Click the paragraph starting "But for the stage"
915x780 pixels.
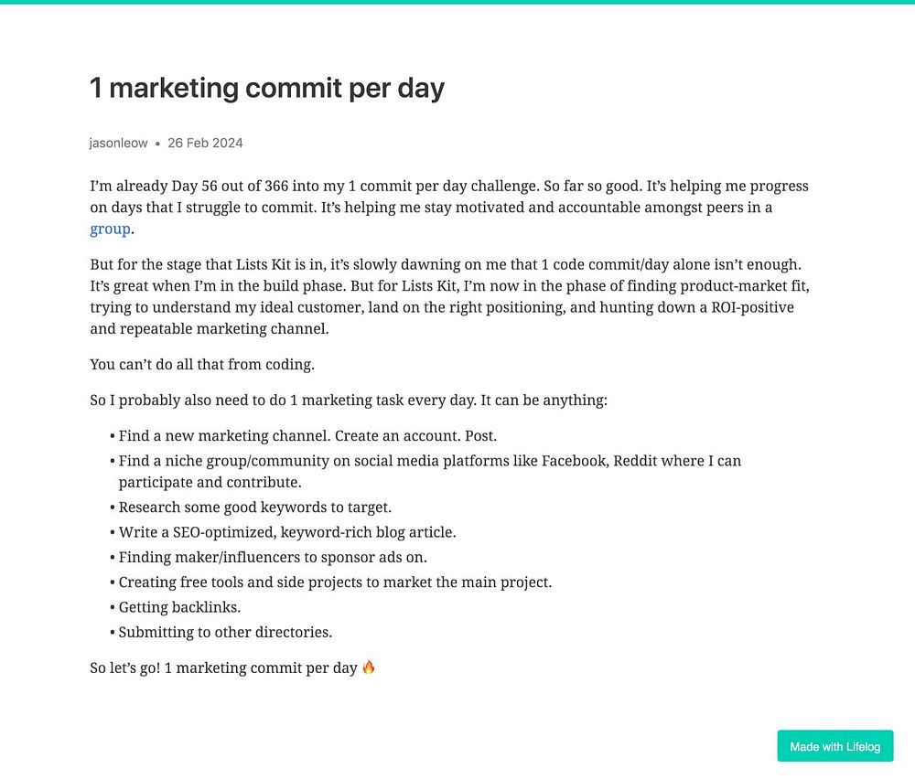448,296
